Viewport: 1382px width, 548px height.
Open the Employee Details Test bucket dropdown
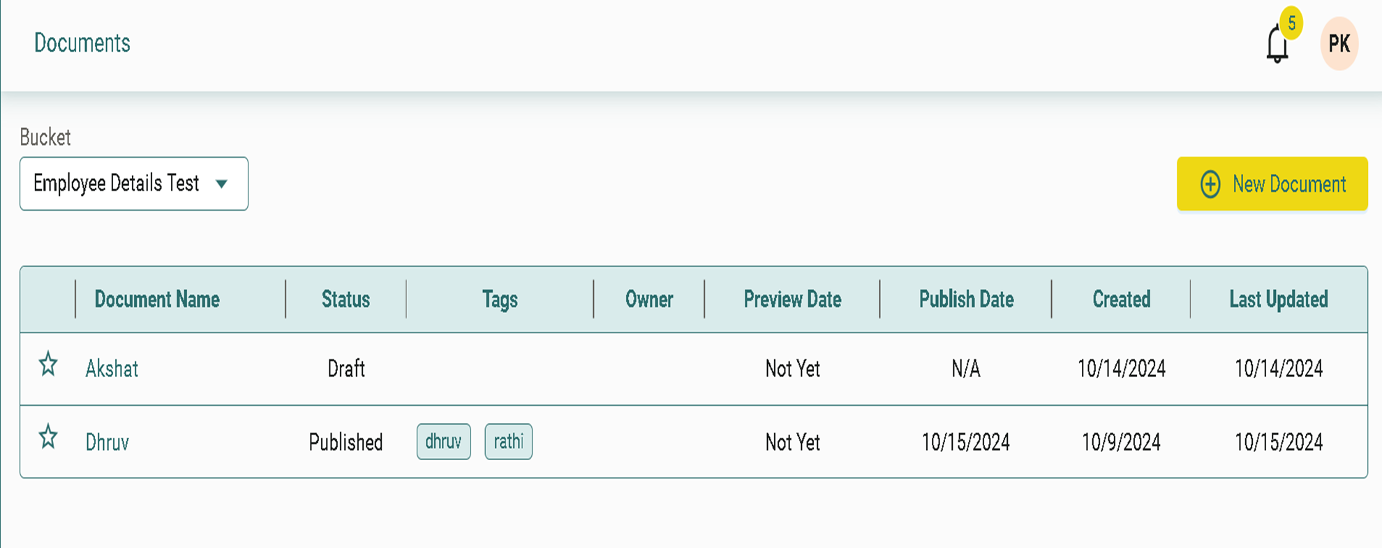point(134,183)
